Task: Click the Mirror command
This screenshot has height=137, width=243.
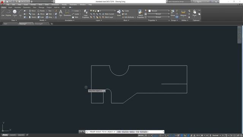Action: coord(41,14)
